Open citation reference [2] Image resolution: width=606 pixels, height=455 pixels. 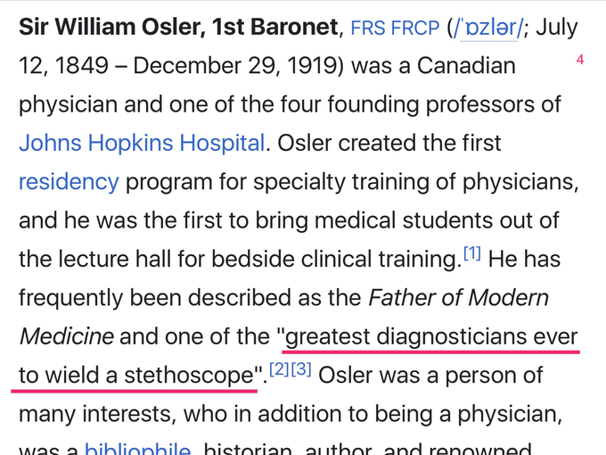tap(279, 369)
